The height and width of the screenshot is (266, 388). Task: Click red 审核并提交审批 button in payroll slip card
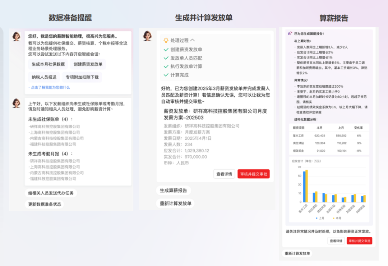pos(253,174)
